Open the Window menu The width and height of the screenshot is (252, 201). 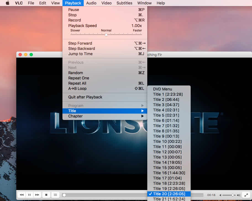[x=144, y=3]
